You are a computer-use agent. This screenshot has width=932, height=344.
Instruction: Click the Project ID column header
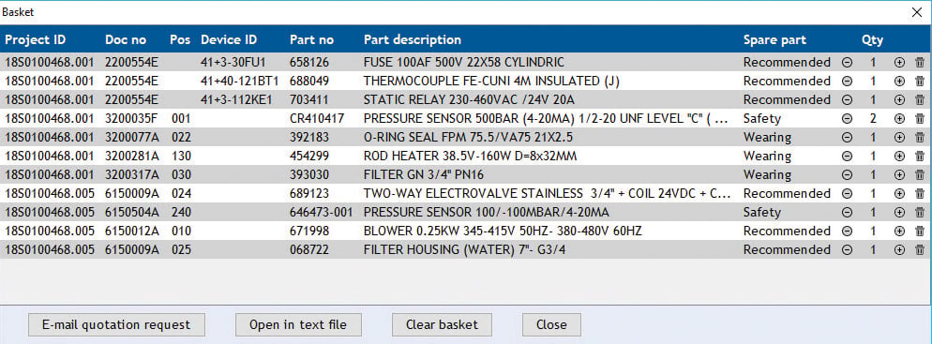36,39
